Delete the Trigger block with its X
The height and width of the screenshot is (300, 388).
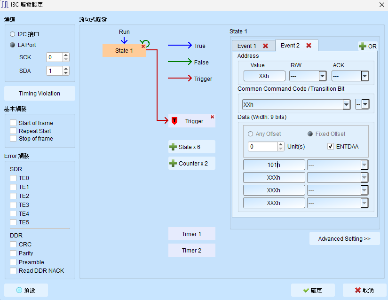point(212,117)
